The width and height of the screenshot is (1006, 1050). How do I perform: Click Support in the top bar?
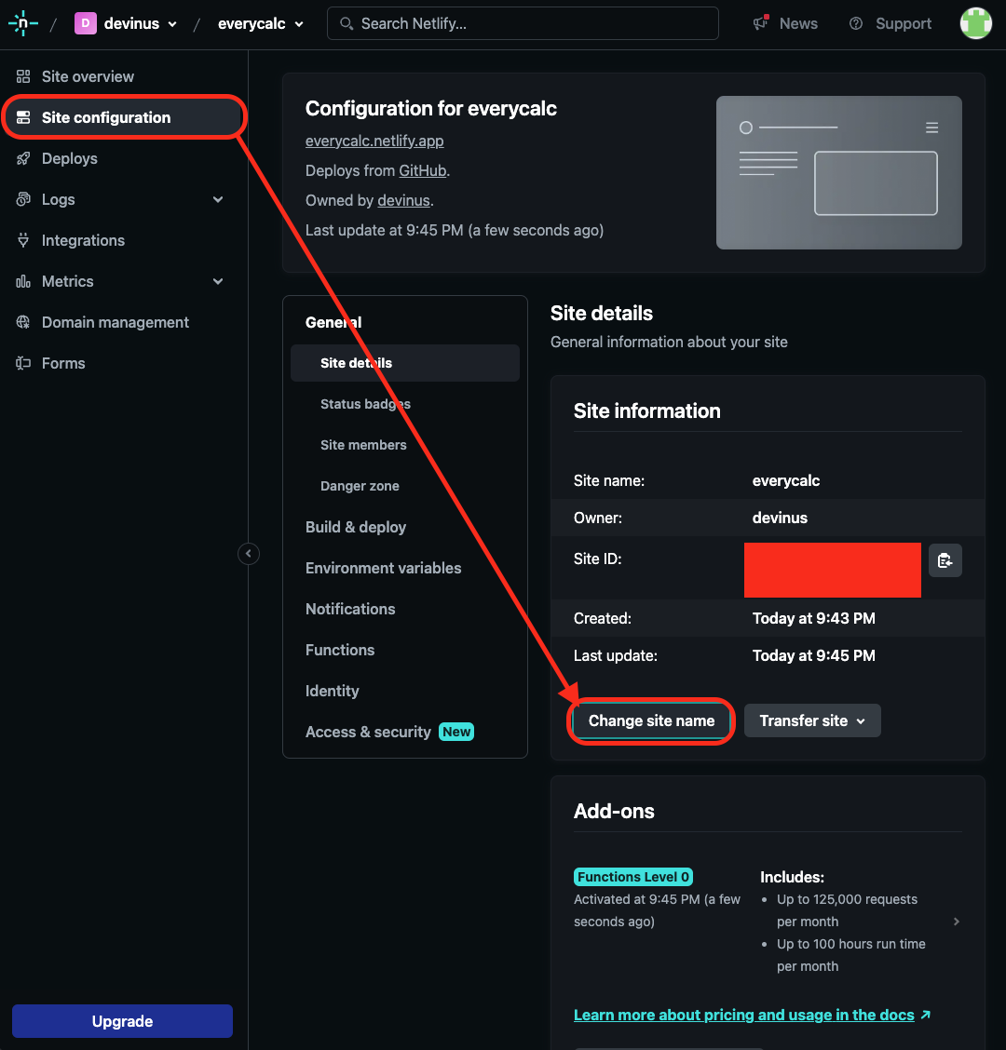[904, 23]
